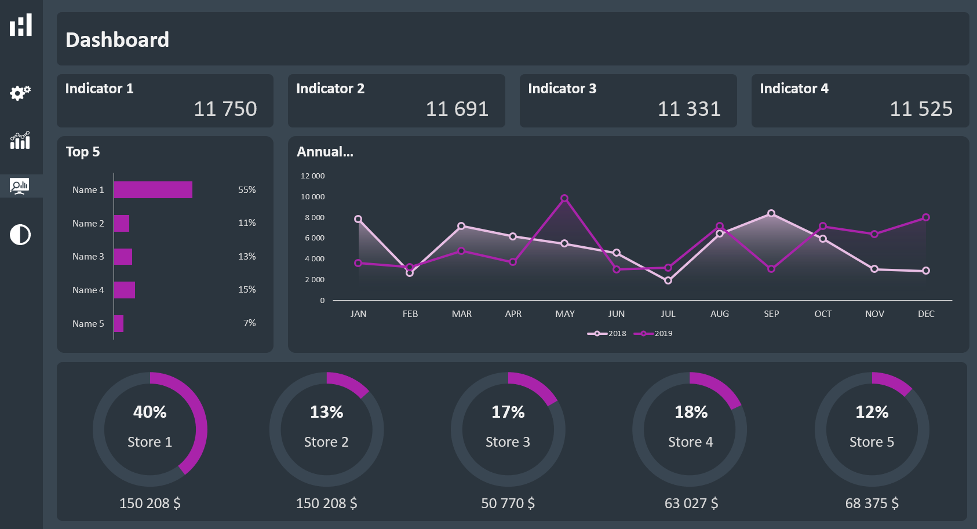Click the Store 5 12% donut chart
This screenshot has height=529, width=977.
coord(872,429)
